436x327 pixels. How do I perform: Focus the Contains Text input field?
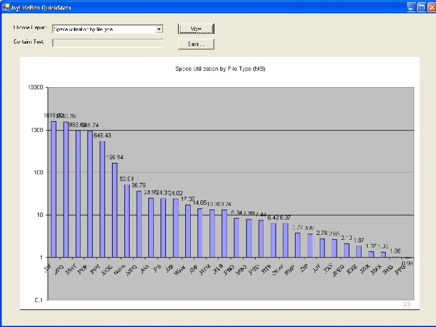108,43
